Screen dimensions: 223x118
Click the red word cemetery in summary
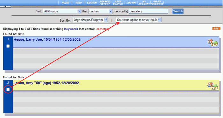[x=103, y=29]
